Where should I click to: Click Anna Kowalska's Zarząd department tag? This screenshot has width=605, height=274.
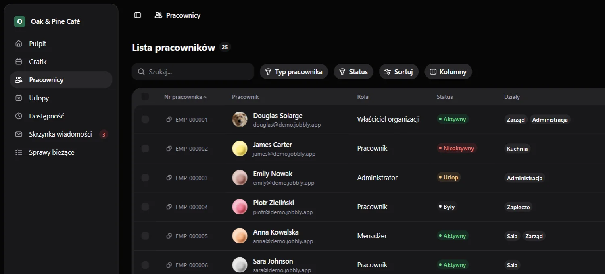point(534,236)
